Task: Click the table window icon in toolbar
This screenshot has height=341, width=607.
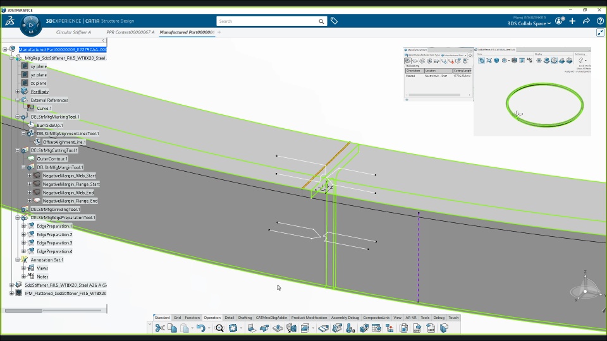Action: pyautogui.click(x=376, y=328)
